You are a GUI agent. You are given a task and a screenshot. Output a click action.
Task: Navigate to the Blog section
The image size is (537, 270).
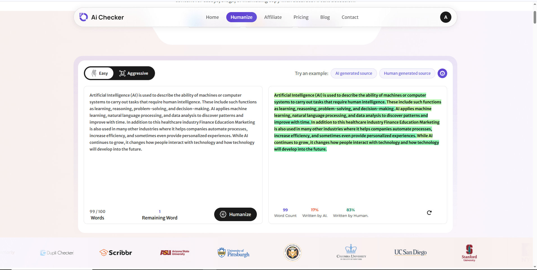click(x=325, y=17)
